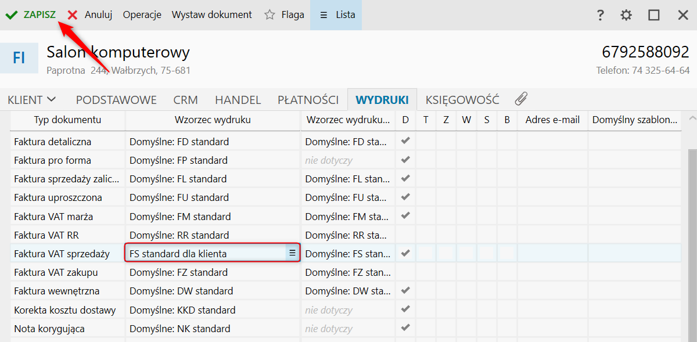This screenshot has width=697, height=342.
Task: Click the red X Anuluj icon
Action: [73, 15]
